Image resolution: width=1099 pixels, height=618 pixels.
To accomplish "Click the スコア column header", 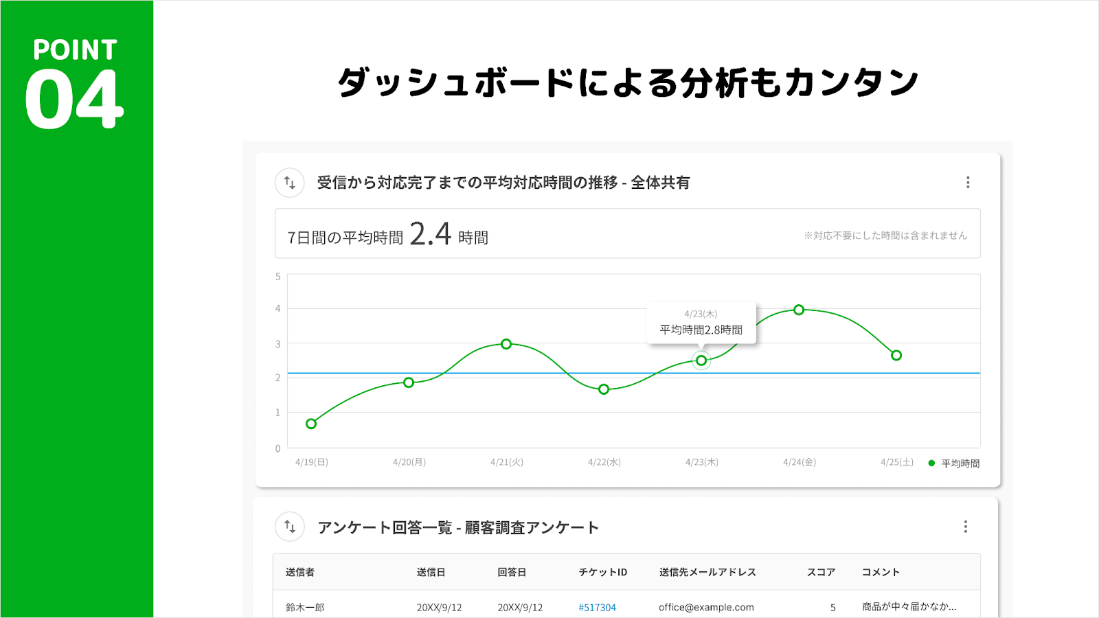I will pyautogui.click(x=821, y=572).
